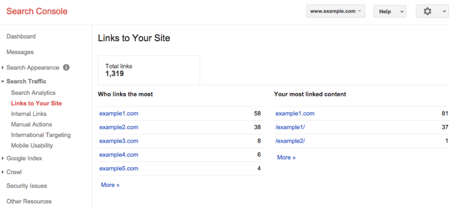Click the settings gear icon
Screen dimensions: 454x208
tap(427, 12)
